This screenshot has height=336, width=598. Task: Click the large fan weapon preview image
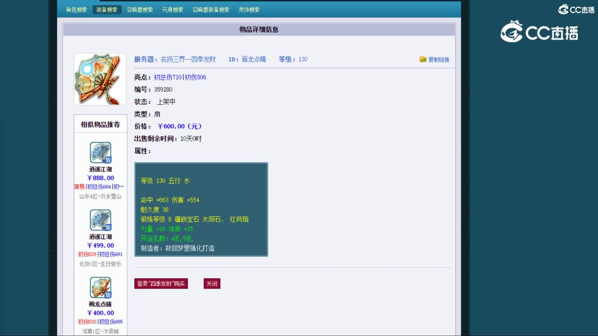[100, 79]
